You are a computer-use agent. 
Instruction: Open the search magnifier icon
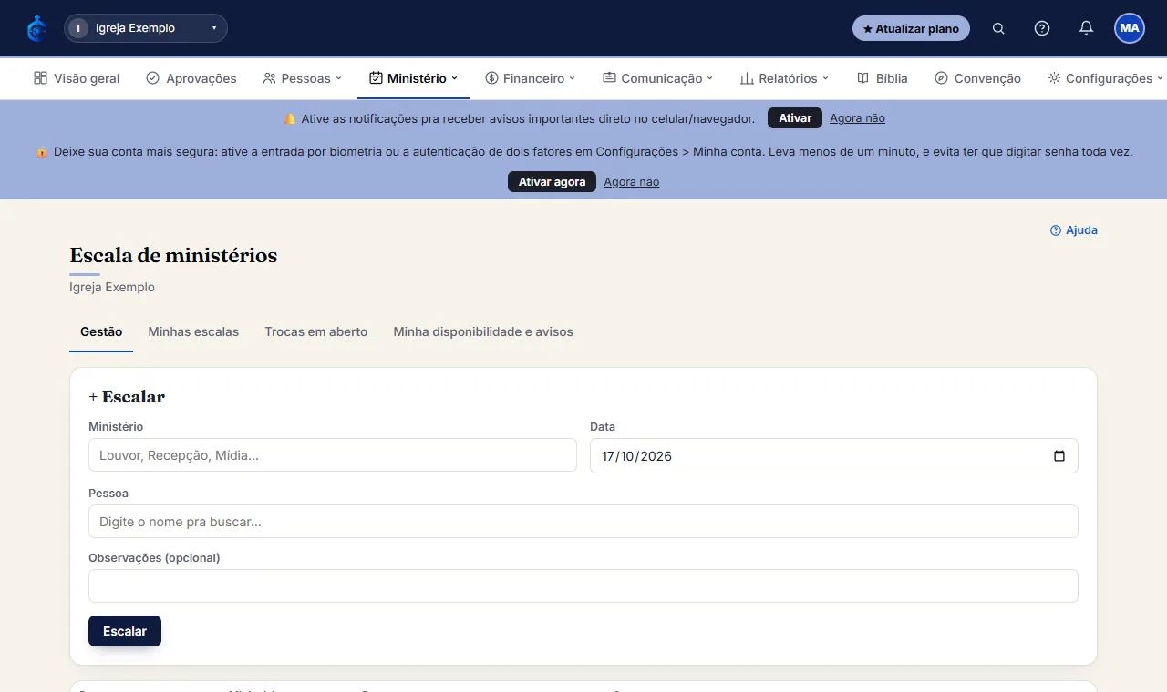tap(998, 28)
